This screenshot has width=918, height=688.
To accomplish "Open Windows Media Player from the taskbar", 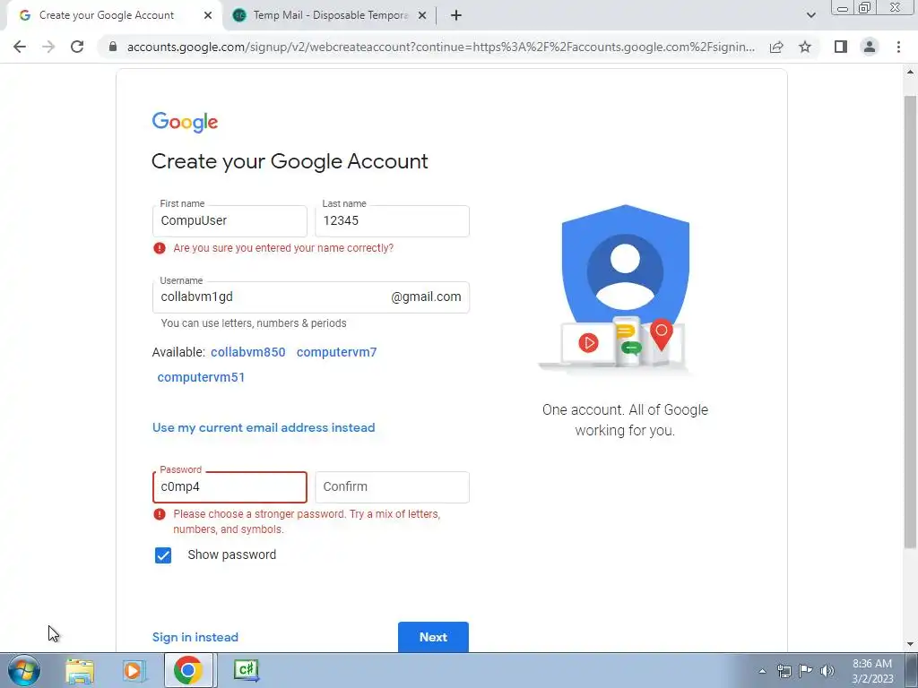I will [x=133, y=670].
